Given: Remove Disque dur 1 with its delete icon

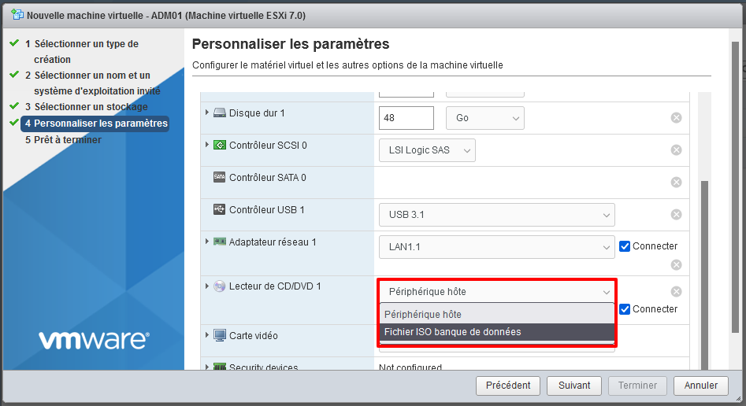Looking at the screenshot, I should (676, 118).
